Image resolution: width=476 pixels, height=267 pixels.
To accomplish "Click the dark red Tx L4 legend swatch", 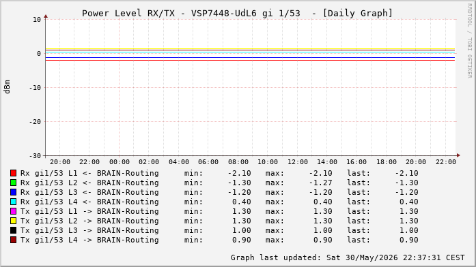I will point(13,240).
